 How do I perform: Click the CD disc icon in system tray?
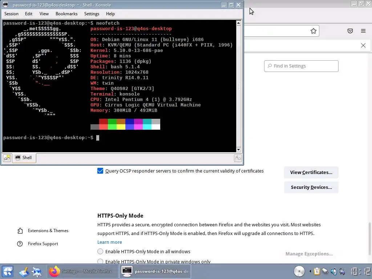(299, 271)
